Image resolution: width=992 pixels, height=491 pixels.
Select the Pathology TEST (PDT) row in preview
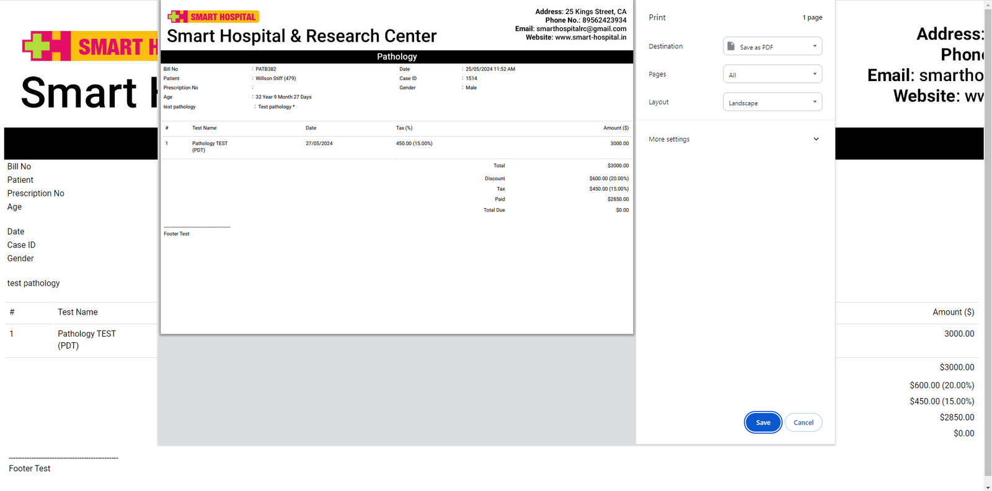click(x=210, y=147)
